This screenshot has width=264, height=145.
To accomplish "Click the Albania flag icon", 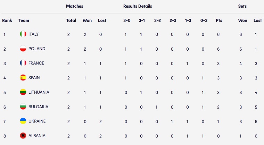I will (23, 136).
